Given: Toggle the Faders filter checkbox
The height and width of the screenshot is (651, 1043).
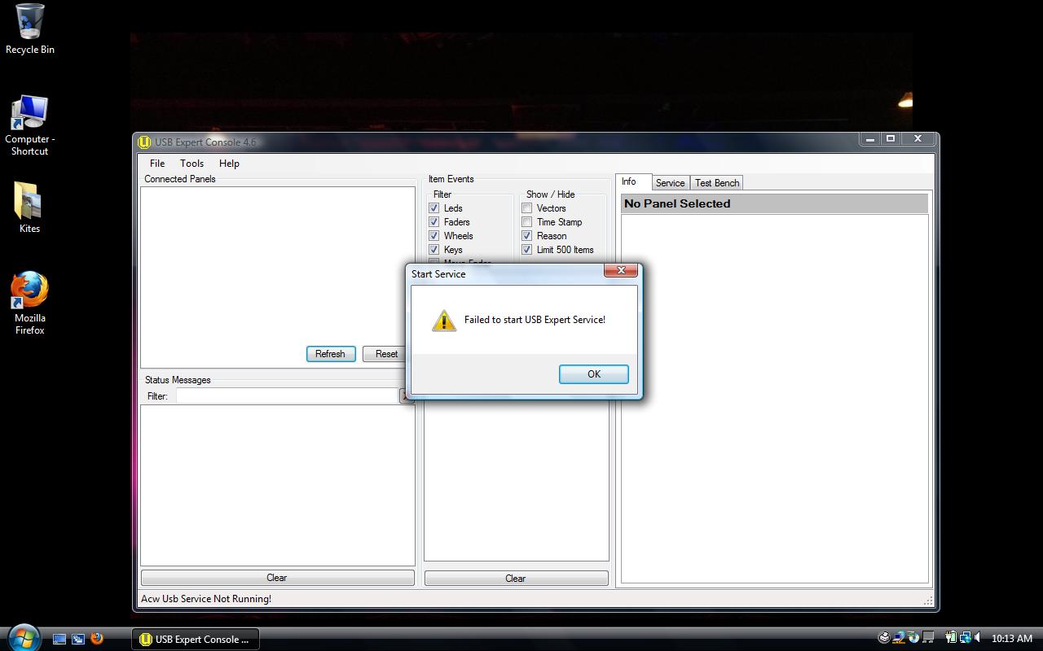Looking at the screenshot, I should pyautogui.click(x=434, y=222).
